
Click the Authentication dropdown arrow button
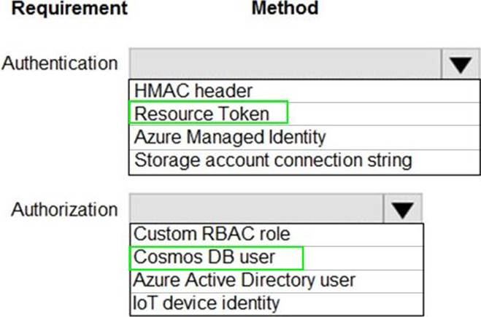[x=461, y=63]
